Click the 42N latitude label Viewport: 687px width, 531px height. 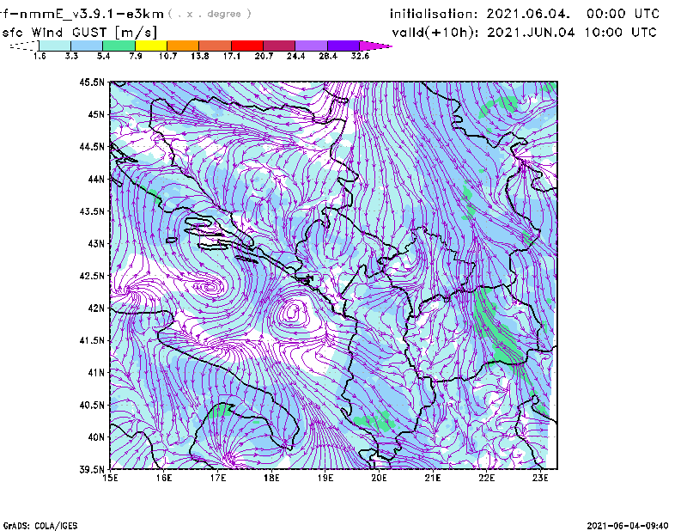click(96, 308)
